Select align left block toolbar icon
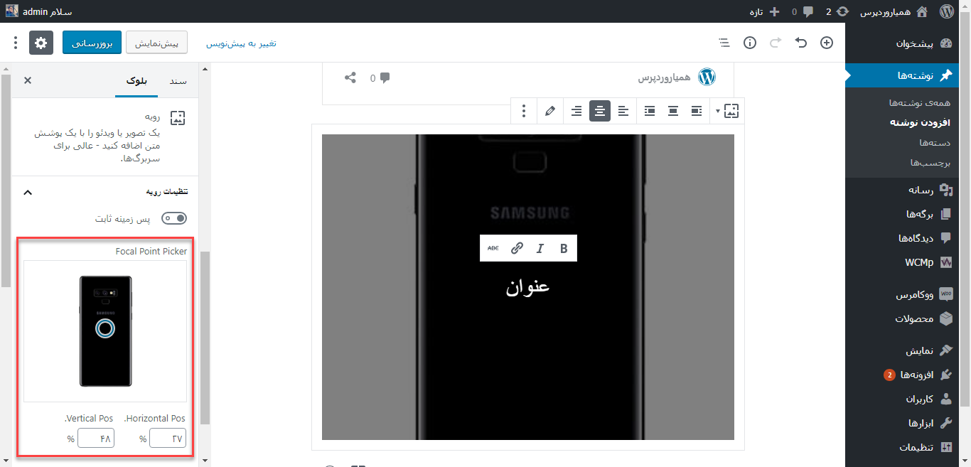971x467 pixels. [697, 111]
